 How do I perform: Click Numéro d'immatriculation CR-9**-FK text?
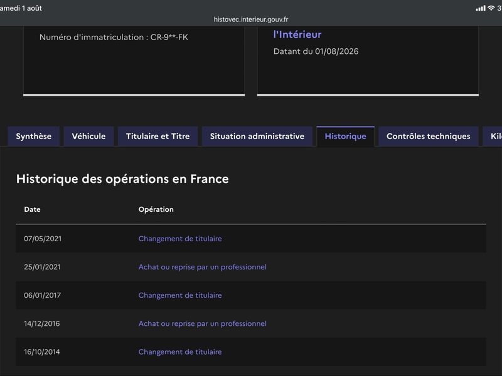(114, 37)
